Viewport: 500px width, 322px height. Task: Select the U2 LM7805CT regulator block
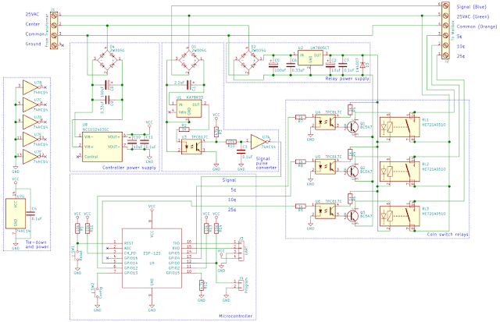tap(310, 58)
